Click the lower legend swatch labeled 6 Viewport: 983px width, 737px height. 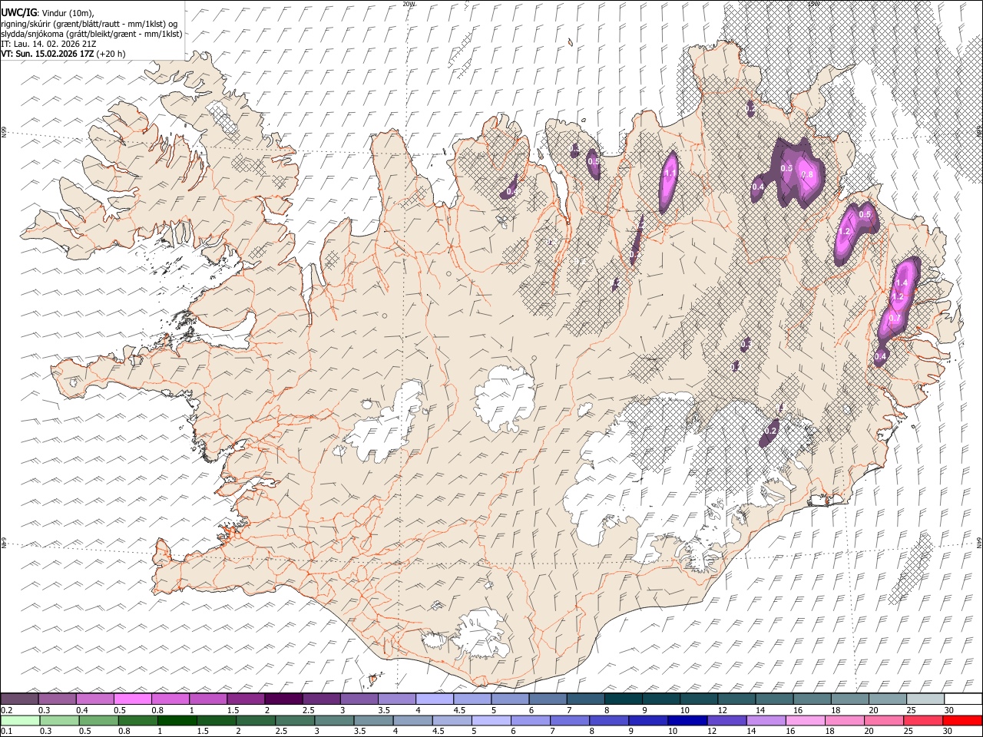[x=530, y=720]
